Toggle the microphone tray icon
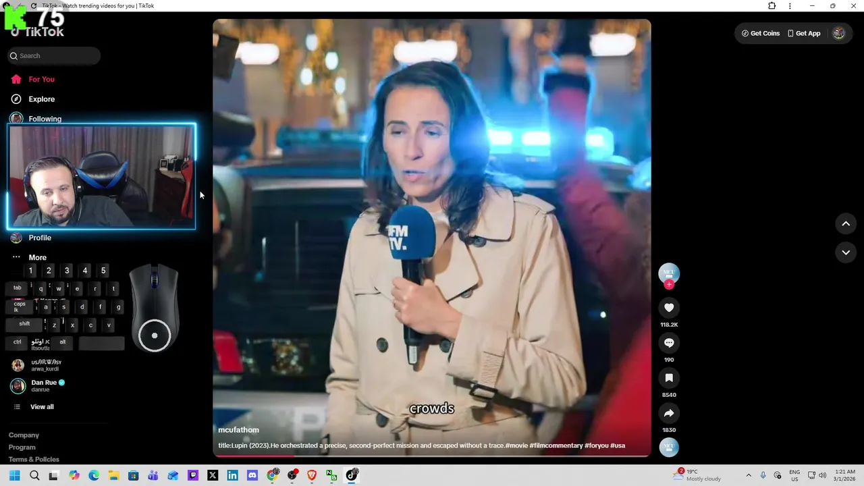Screen dimensions: 864x486 [x=763, y=475]
